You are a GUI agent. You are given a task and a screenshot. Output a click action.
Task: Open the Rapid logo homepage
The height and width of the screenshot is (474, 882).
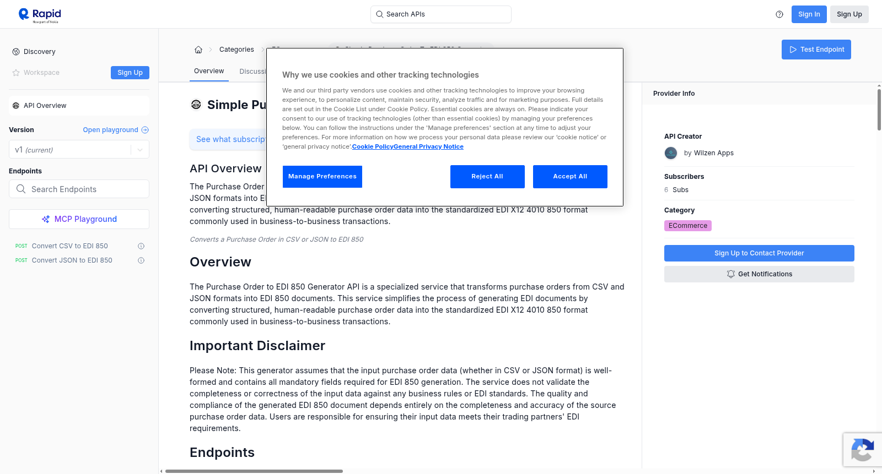pos(40,15)
